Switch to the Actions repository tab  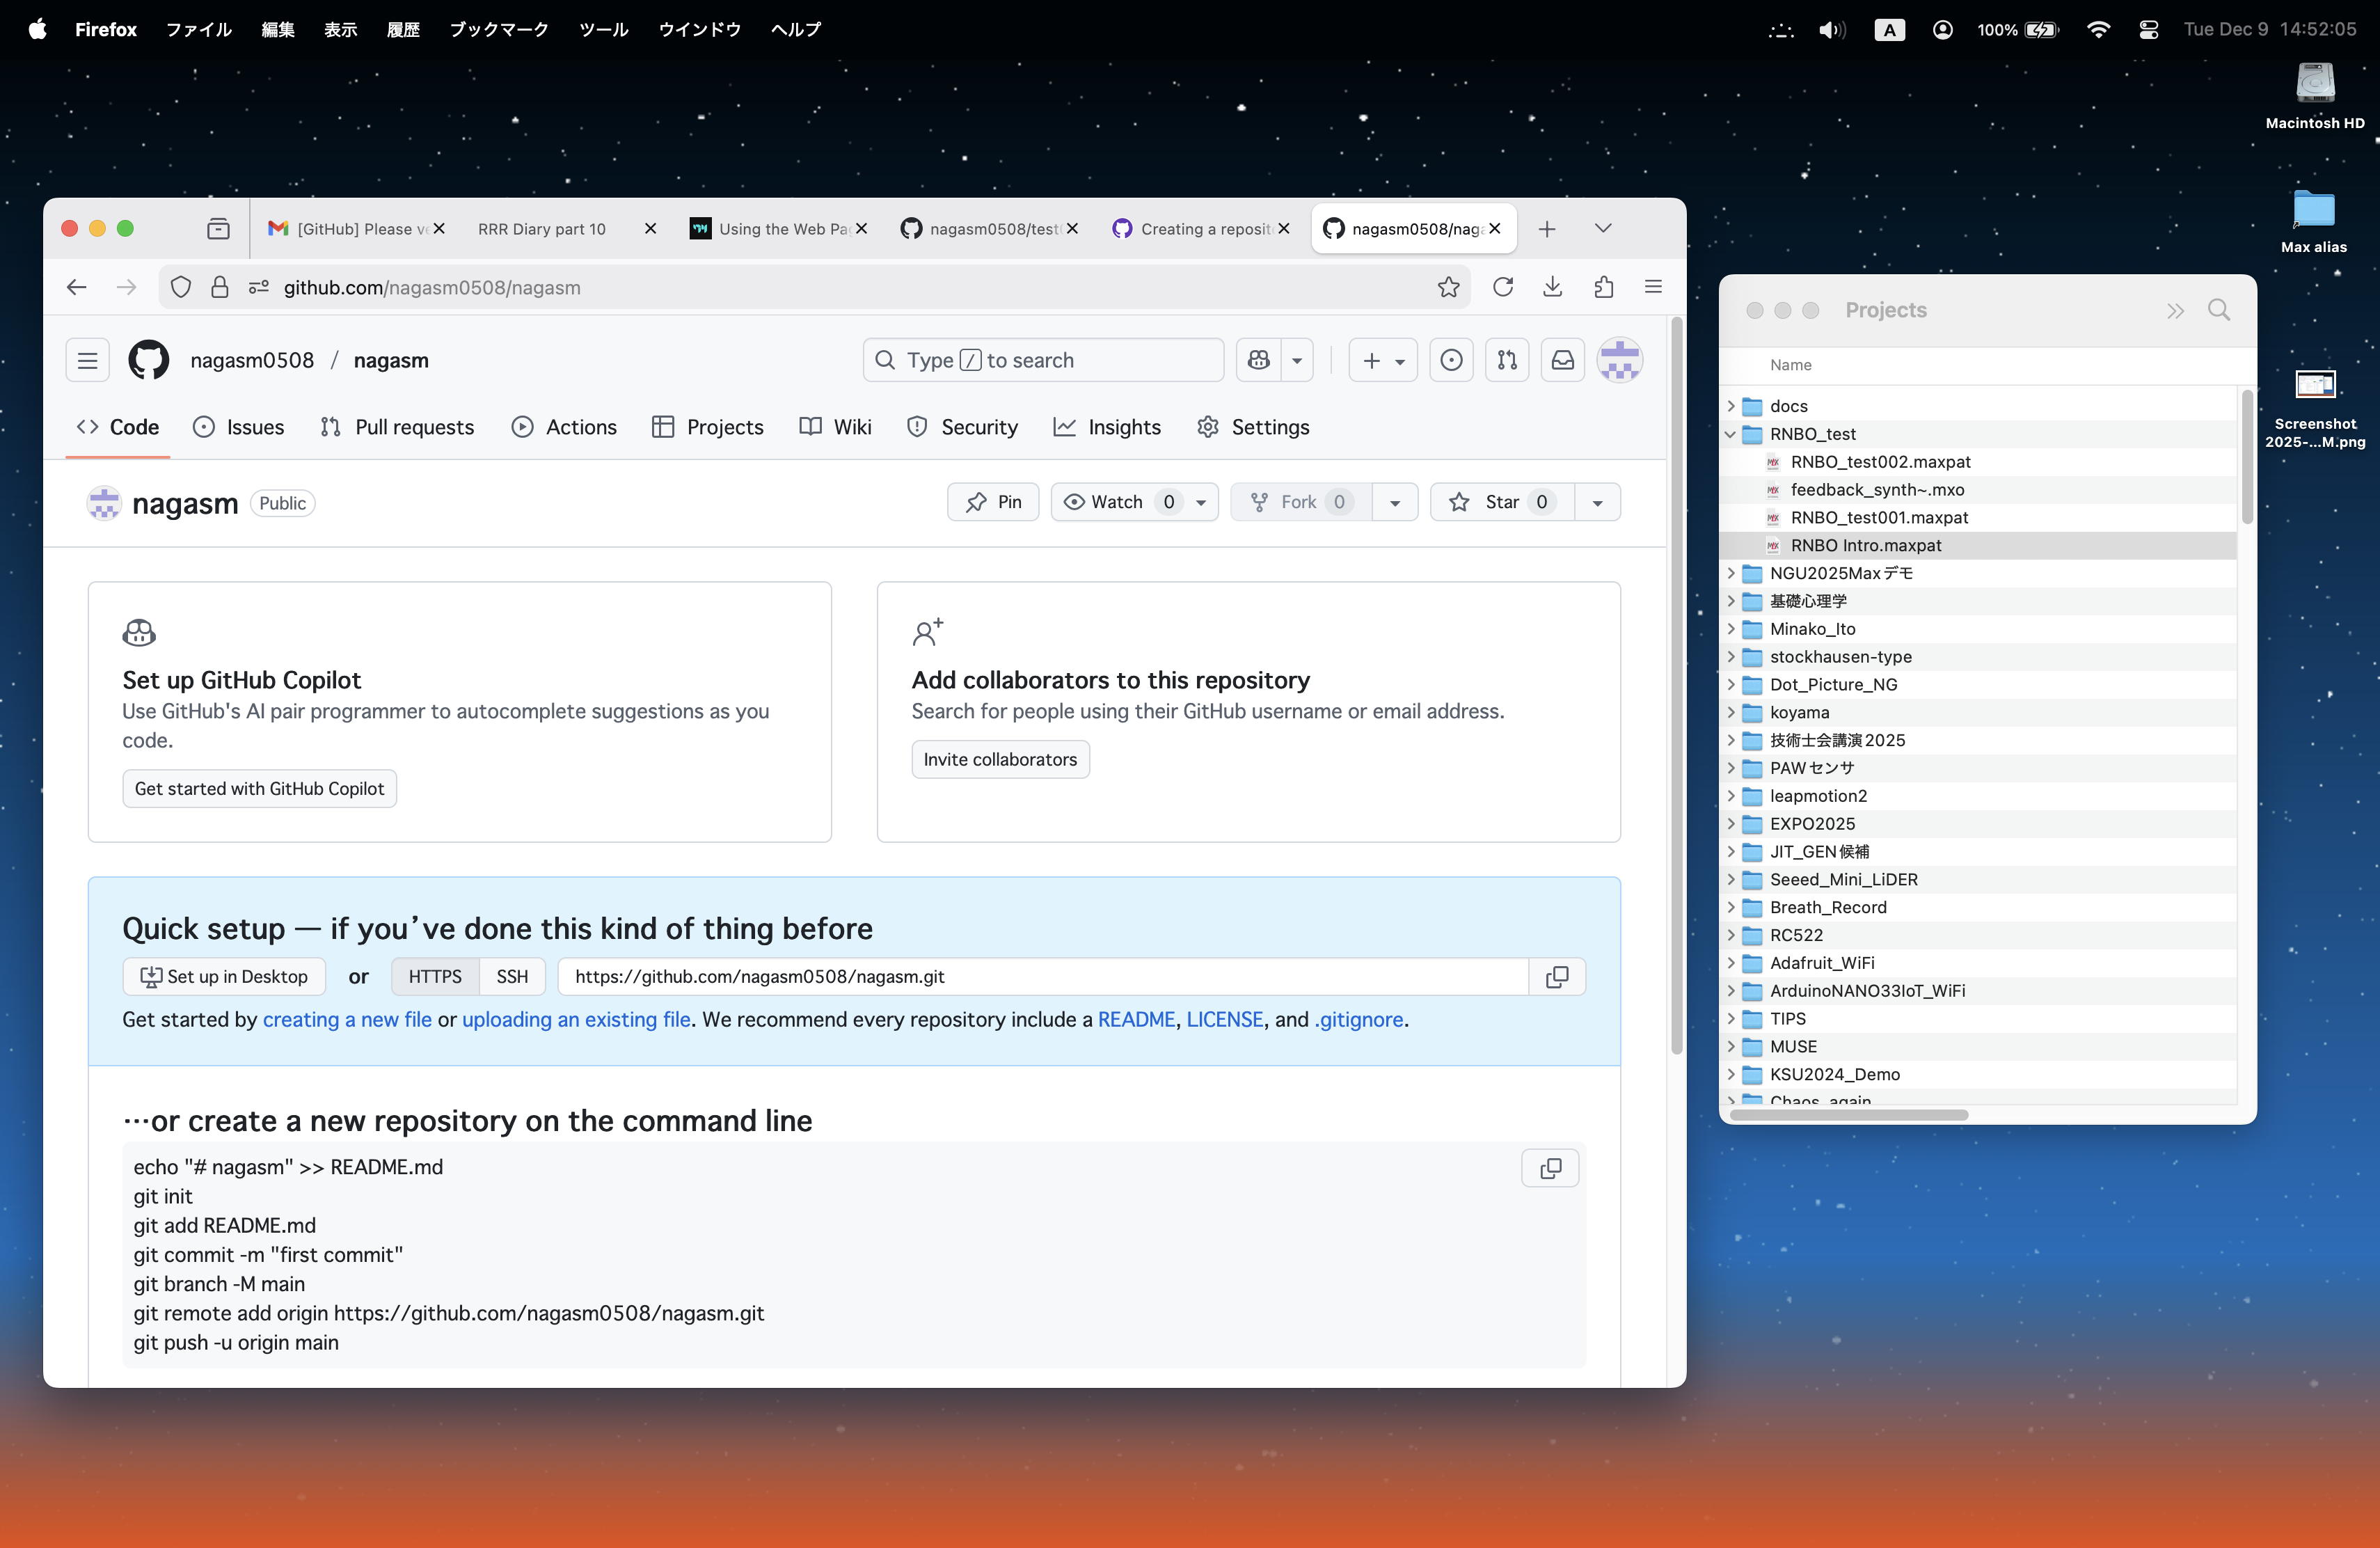point(565,427)
